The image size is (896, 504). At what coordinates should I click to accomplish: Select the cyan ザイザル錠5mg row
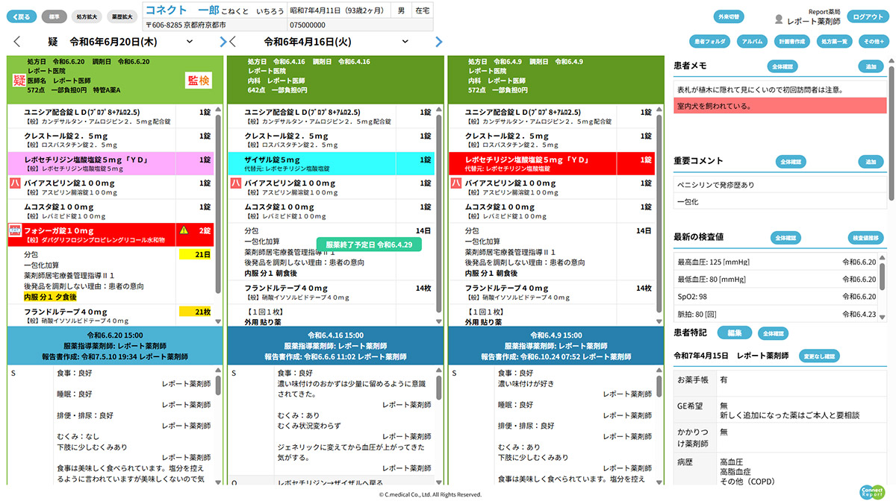[x=331, y=164]
